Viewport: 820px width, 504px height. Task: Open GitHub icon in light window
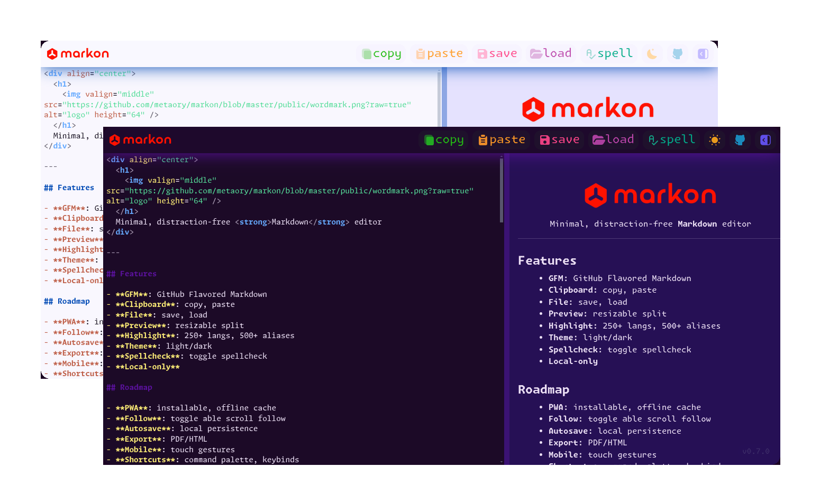(678, 54)
